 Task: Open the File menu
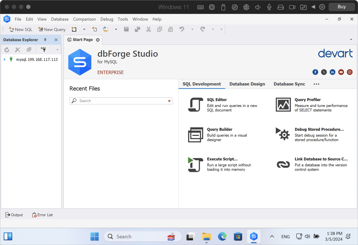click(18, 19)
